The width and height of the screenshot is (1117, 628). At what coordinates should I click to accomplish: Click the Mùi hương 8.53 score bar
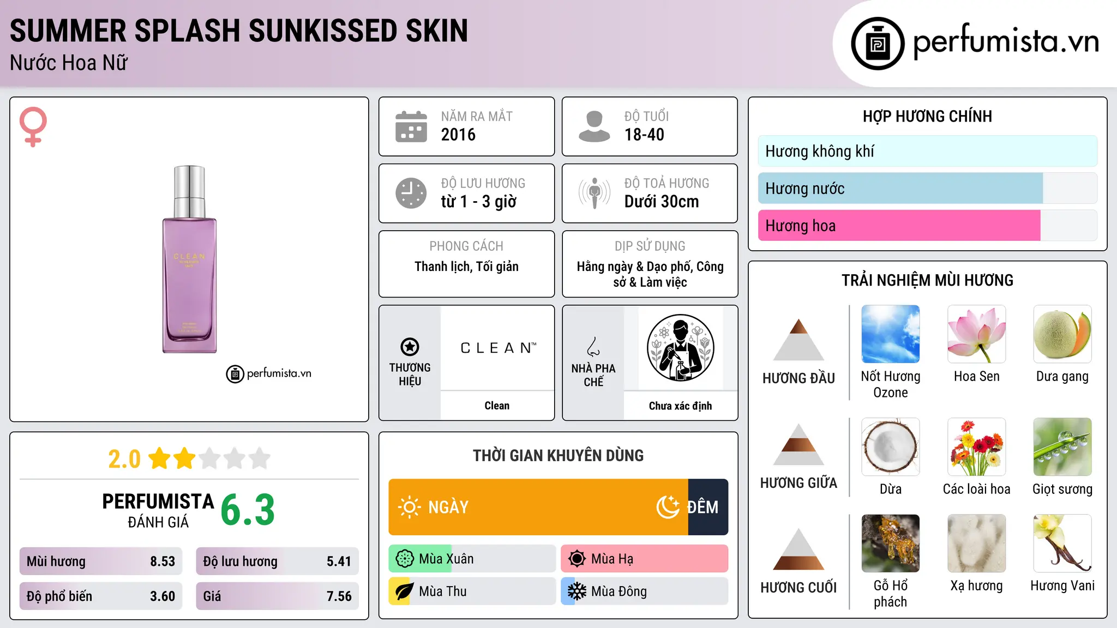pos(101,561)
